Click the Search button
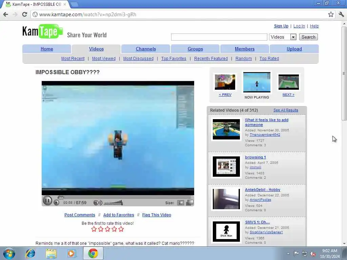 [308, 37]
